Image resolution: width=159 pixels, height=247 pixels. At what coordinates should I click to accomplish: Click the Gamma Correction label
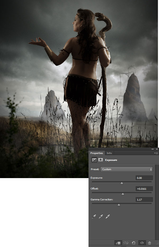click(102, 199)
